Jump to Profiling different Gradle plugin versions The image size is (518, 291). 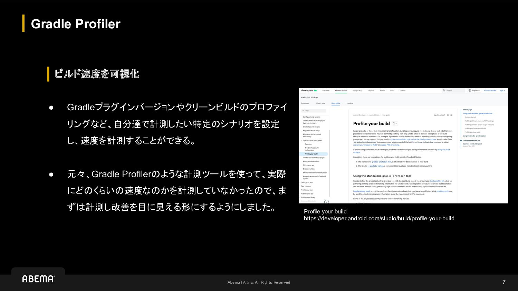(479, 125)
